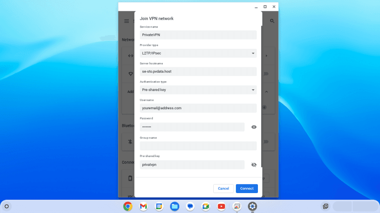Show the password using the eye icon

(x=254, y=127)
